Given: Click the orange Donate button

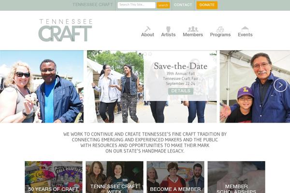Looking at the screenshot, I should tap(207, 5).
